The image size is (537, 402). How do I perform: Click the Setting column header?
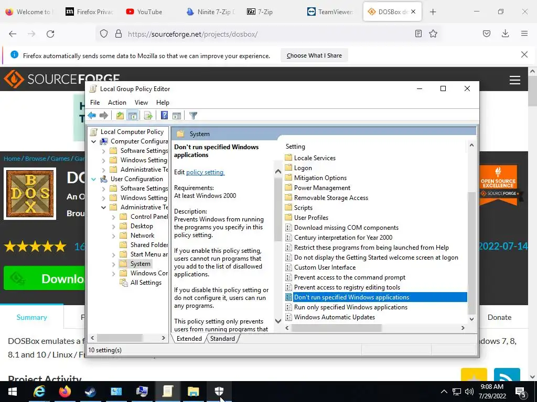[295, 147]
